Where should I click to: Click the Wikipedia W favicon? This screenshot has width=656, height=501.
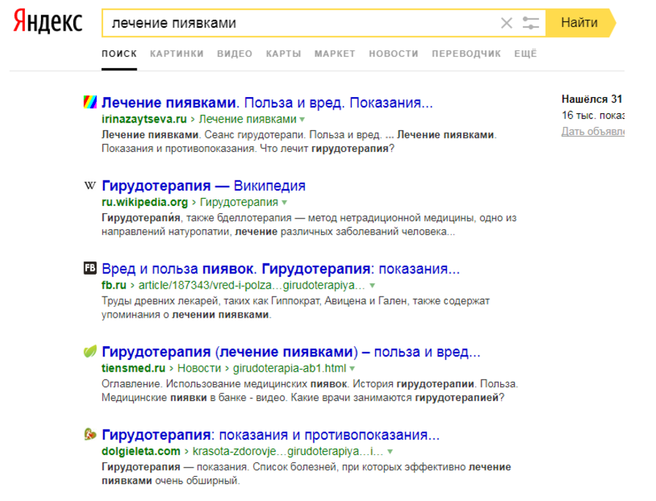coord(90,185)
